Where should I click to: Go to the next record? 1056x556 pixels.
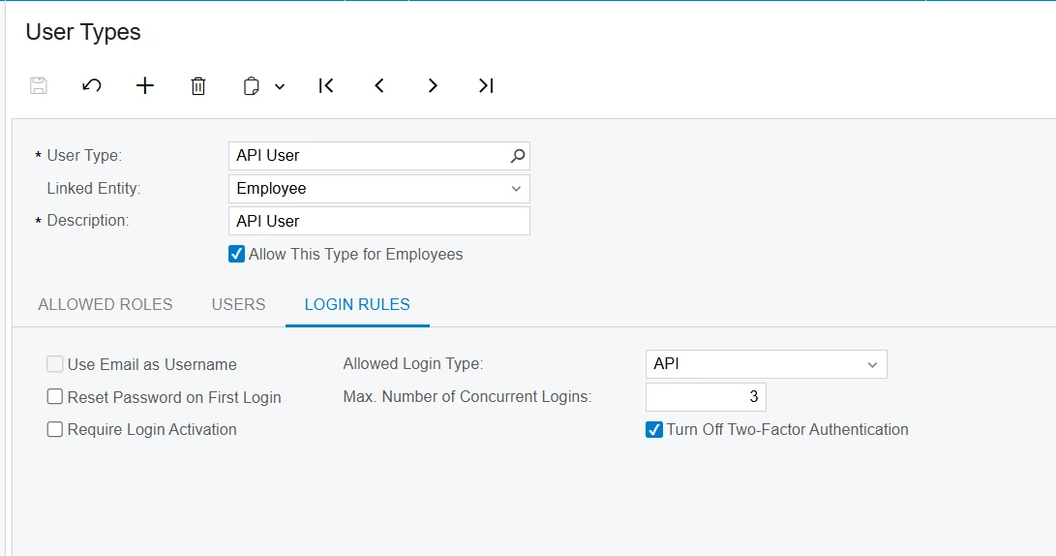point(433,85)
